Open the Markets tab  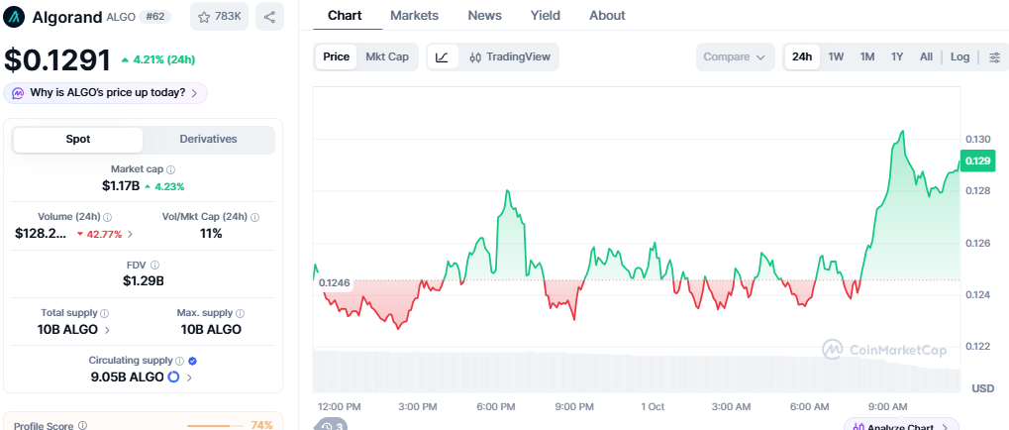click(x=415, y=16)
